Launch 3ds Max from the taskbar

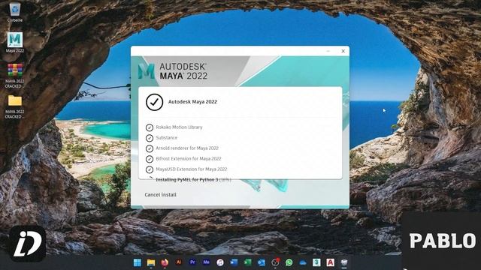[316, 262]
